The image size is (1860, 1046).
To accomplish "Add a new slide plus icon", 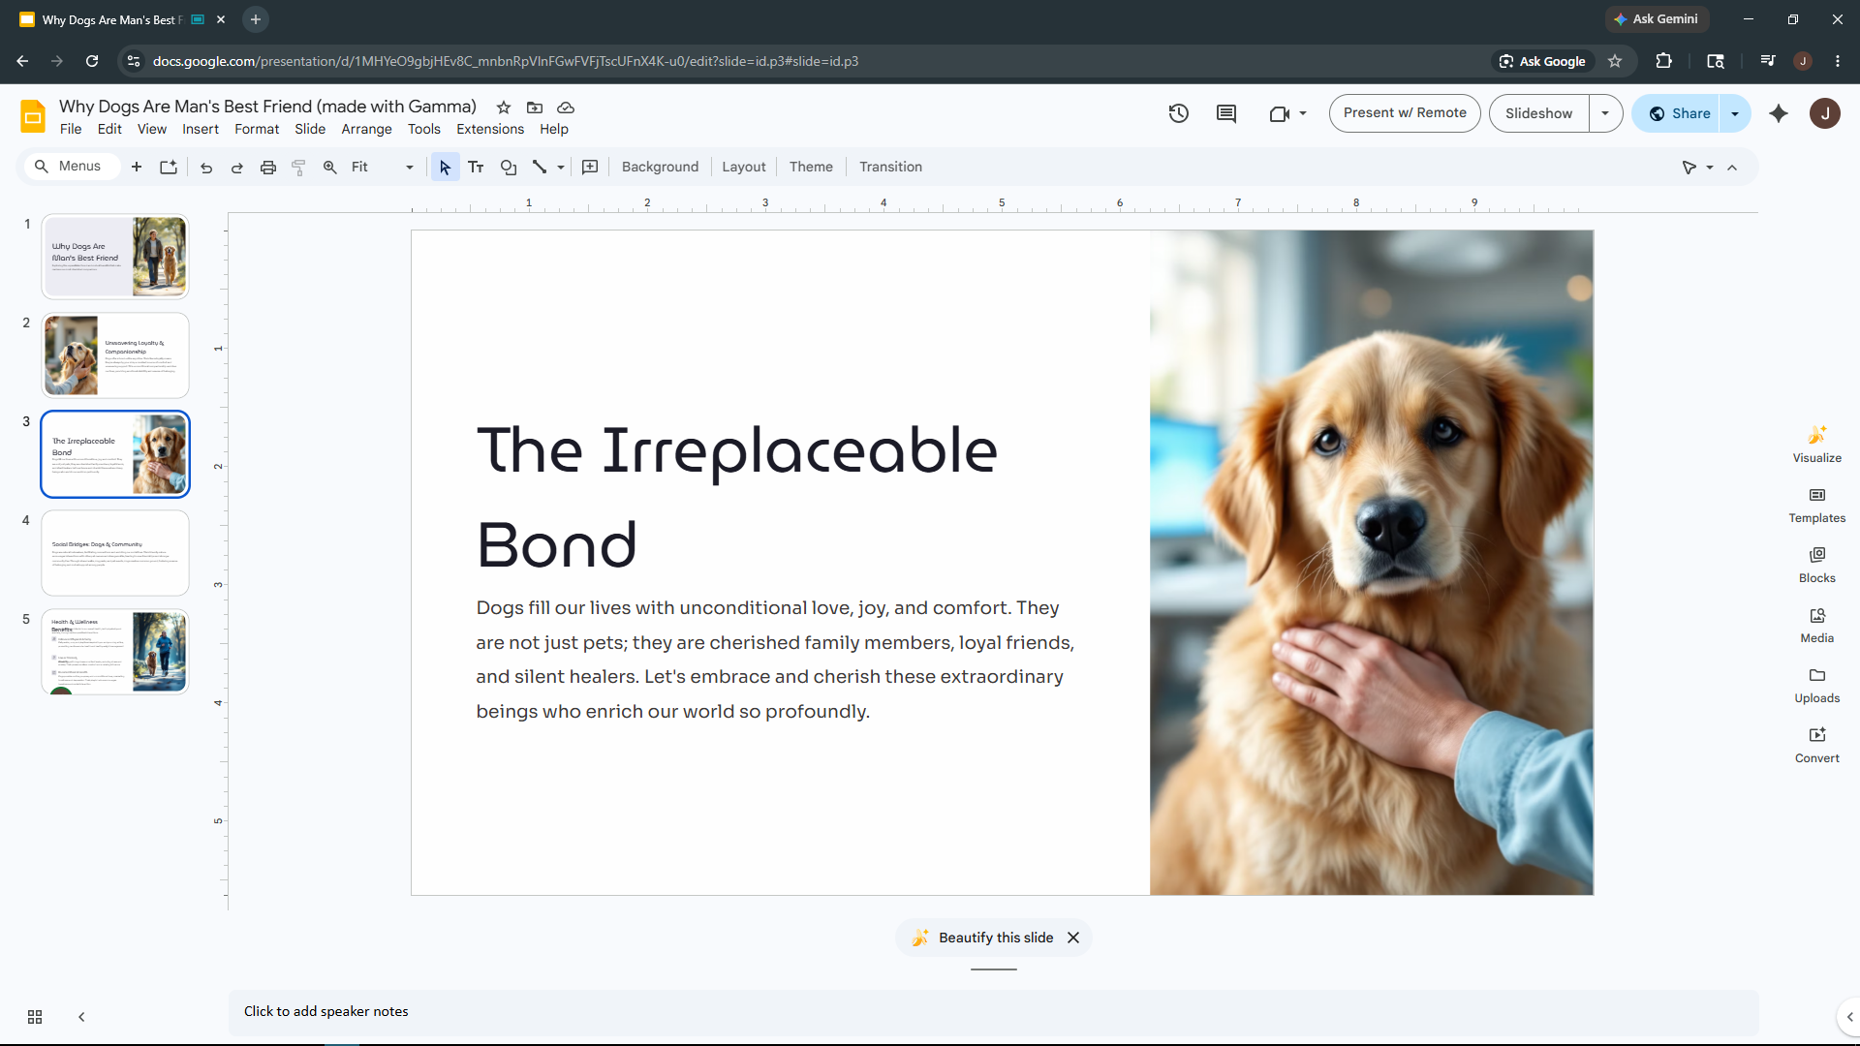I will point(137,167).
